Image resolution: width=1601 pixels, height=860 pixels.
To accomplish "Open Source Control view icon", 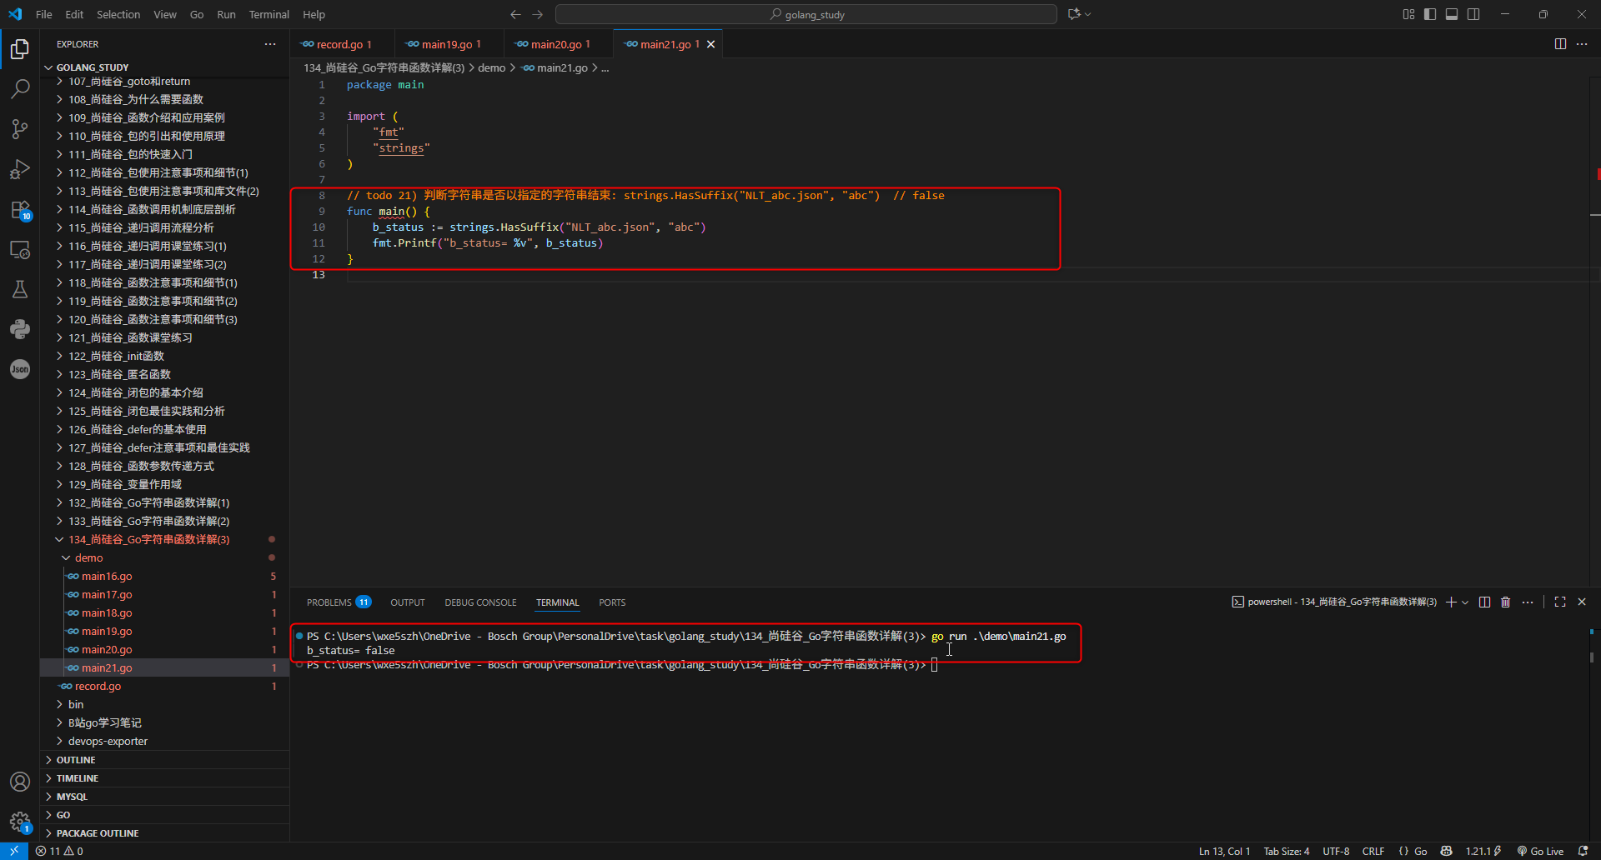I will click(x=20, y=129).
